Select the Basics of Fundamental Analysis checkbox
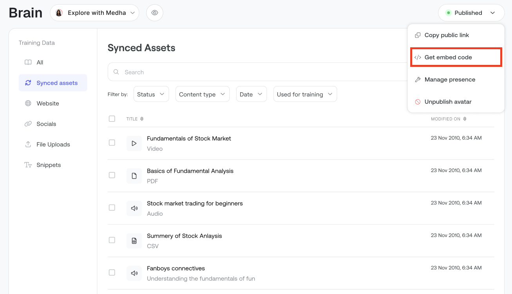Screen dimensions: 512x294 (112, 175)
